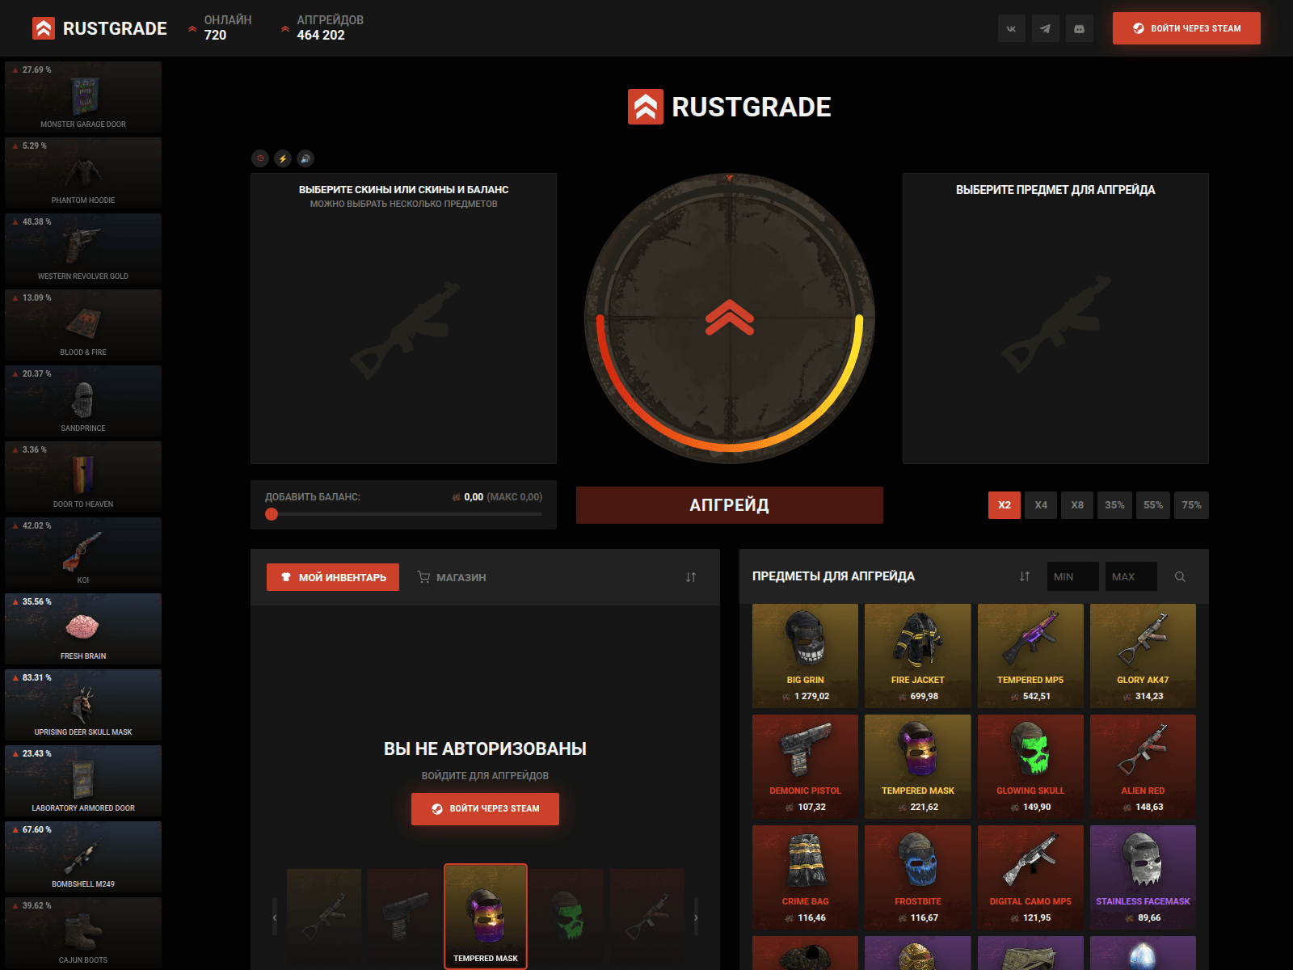Open Laboratory Armored Door feed item
Viewport: 1293px width, 970px height.
coord(83,781)
